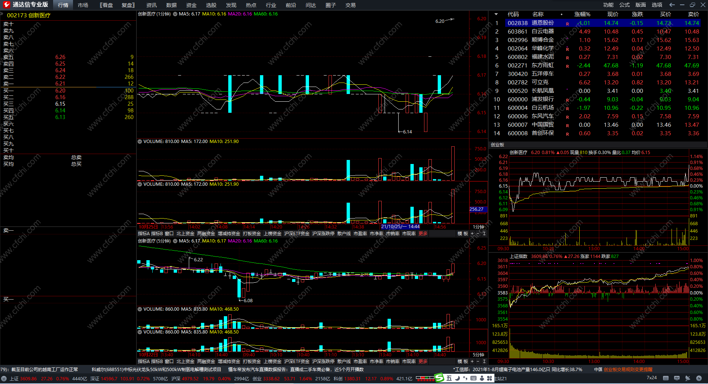Open the four-square toolbox in the input method bar
Screen dimensions: 708x384
click(x=489, y=378)
